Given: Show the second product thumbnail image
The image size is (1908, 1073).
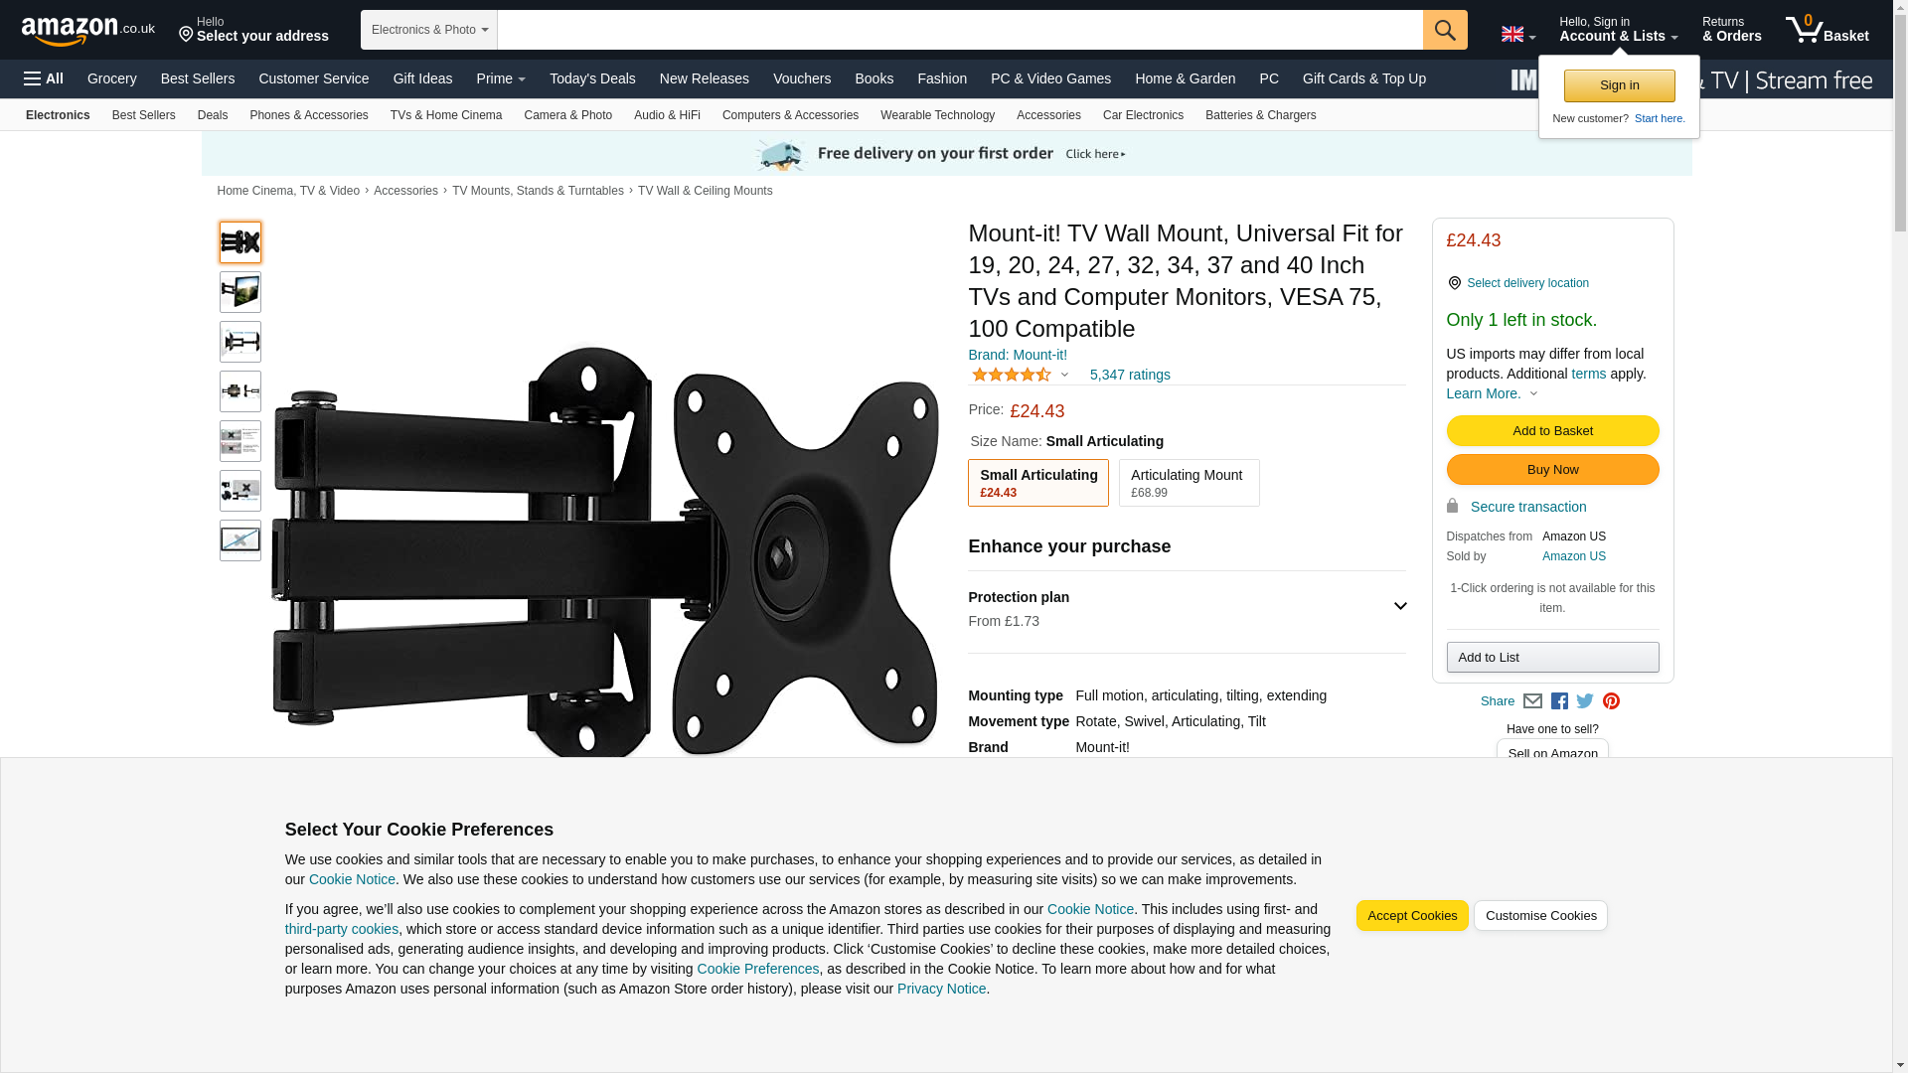Looking at the screenshot, I should (239, 292).
